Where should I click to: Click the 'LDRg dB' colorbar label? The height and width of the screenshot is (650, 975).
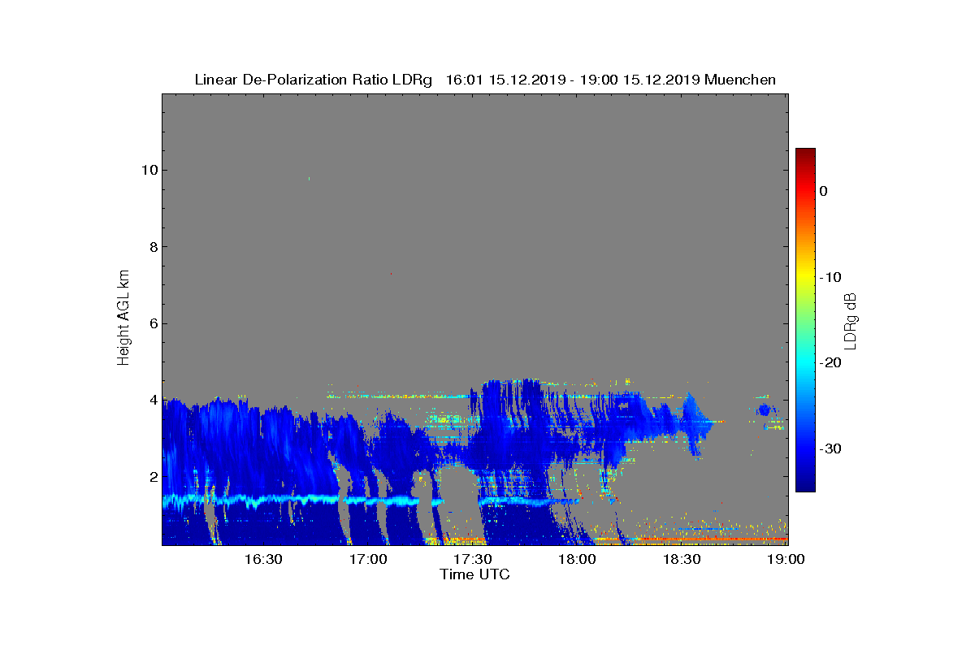[x=851, y=320]
